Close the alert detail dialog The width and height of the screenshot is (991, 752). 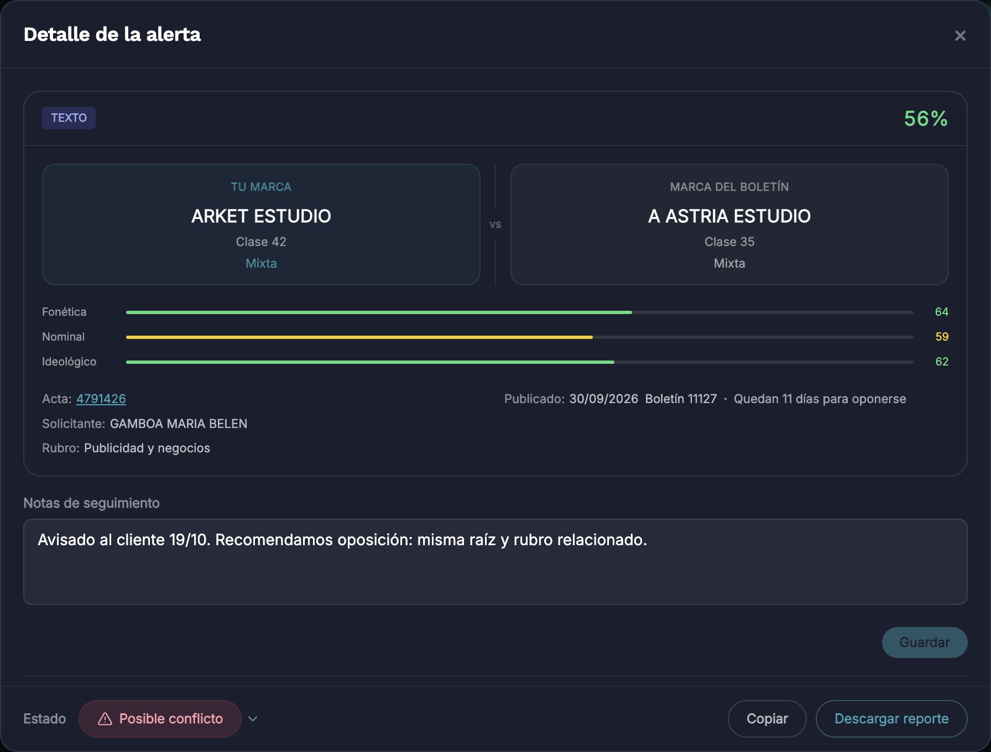coord(960,35)
